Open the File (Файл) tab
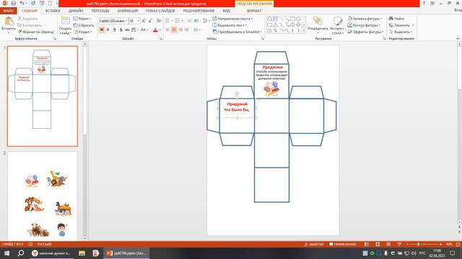Image resolution: width=462 pixels, height=259 pixels. pyautogui.click(x=8, y=11)
